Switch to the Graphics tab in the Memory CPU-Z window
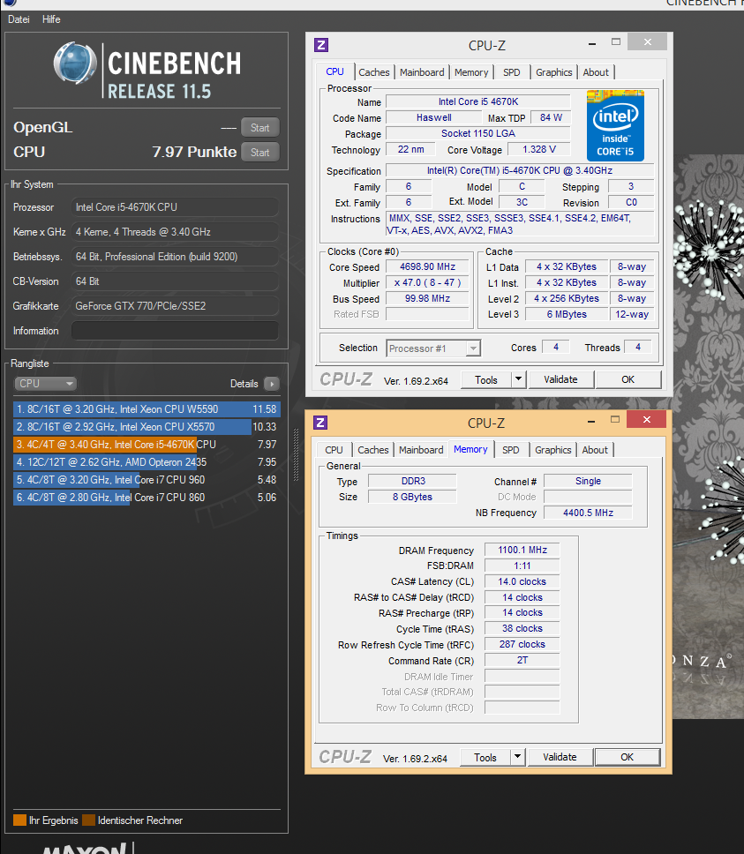The image size is (744, 854). click(x=552, y=450)
